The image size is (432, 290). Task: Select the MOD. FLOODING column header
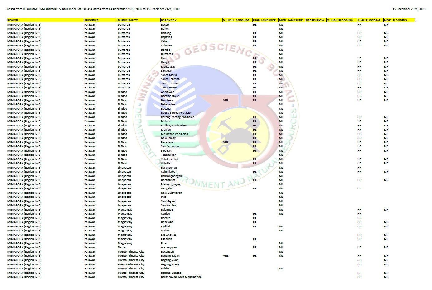pos(399,20)
